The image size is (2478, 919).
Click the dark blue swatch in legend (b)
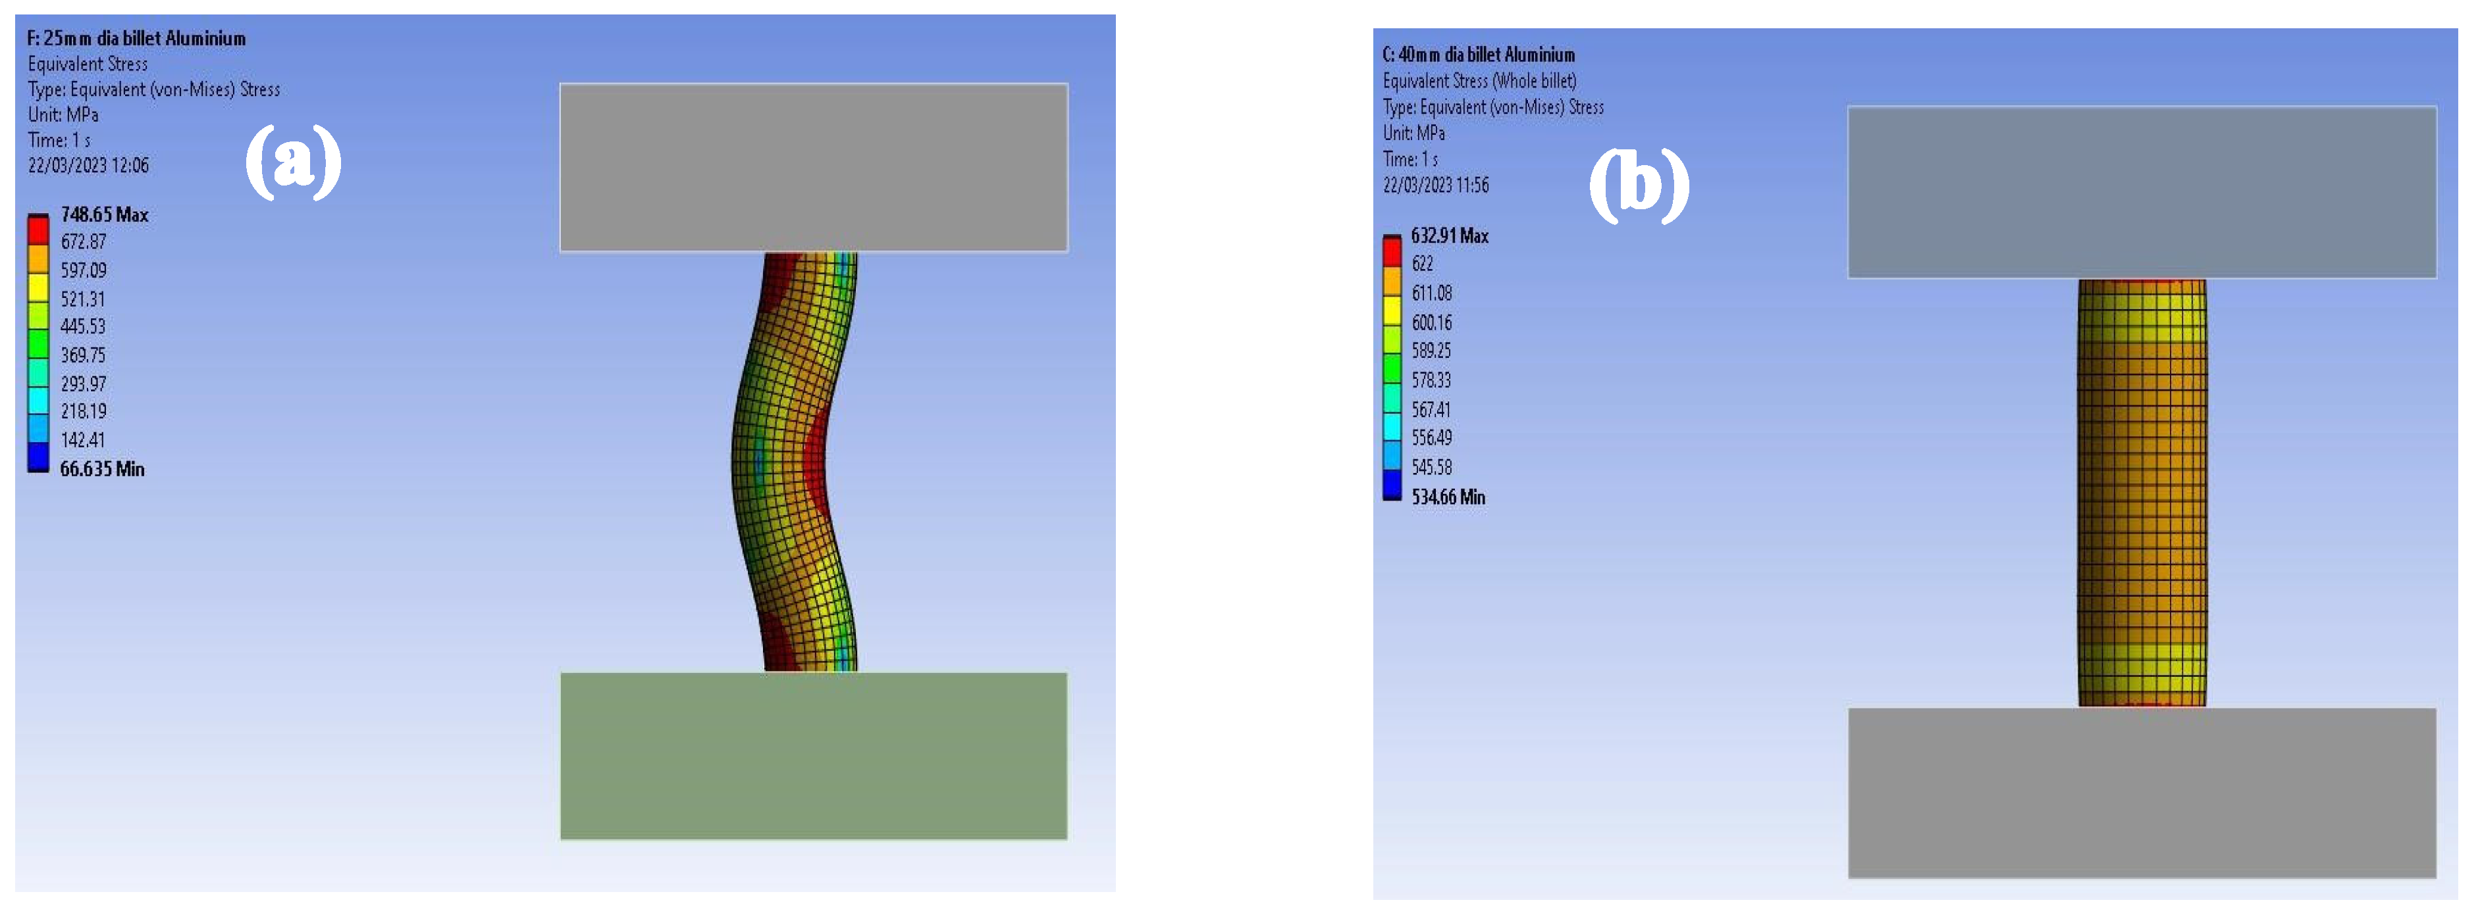tap(1392, 484)
